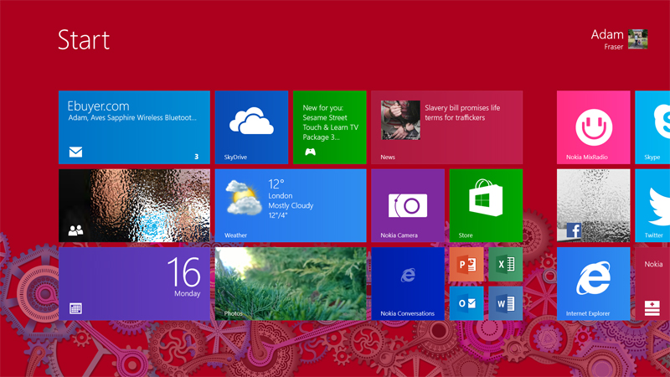Open the Twitter tile
670x377 pixels.
tap(652, 205)
